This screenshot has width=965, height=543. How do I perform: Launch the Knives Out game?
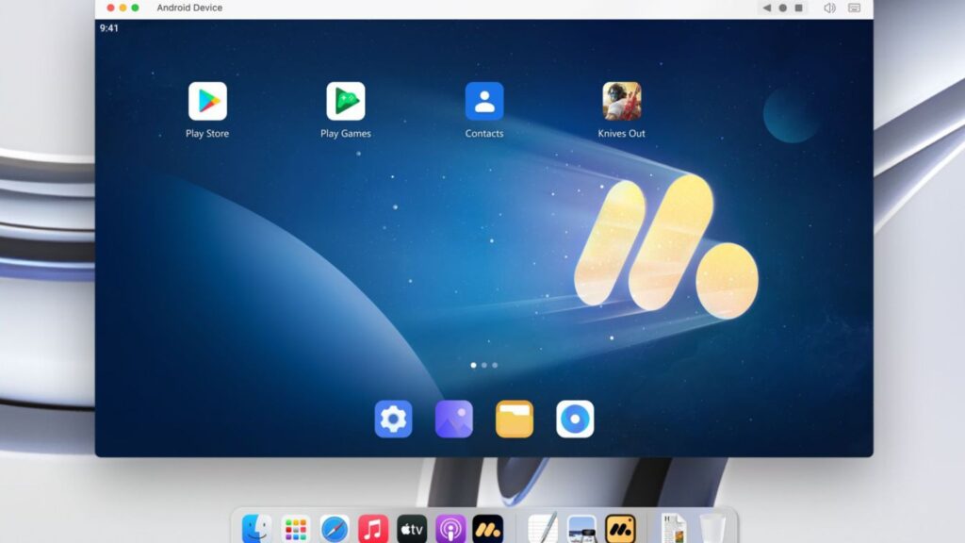pos(622,102)
